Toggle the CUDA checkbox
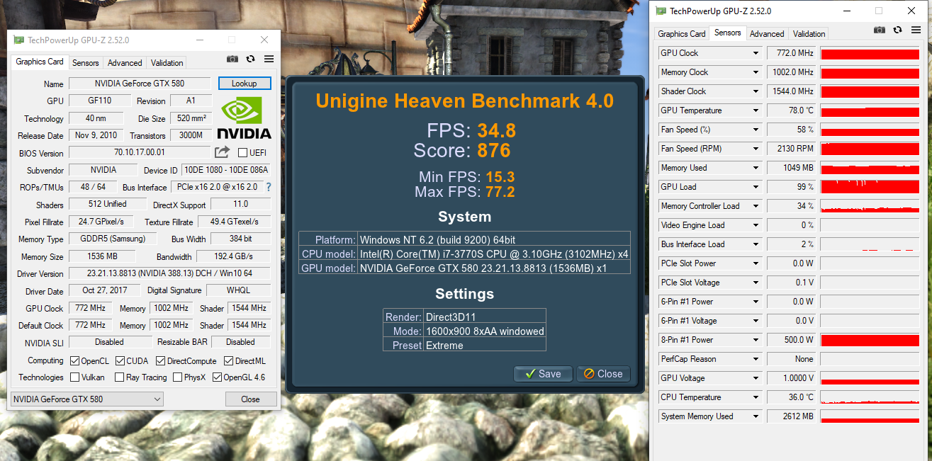 (120, 361)
